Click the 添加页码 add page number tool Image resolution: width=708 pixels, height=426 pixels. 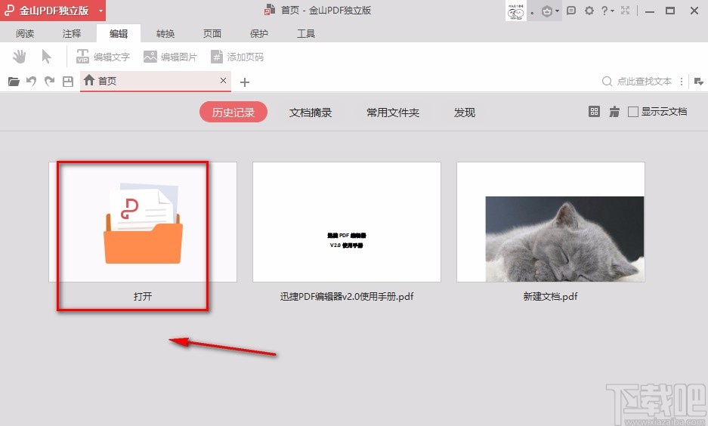[x=237, y=57]
